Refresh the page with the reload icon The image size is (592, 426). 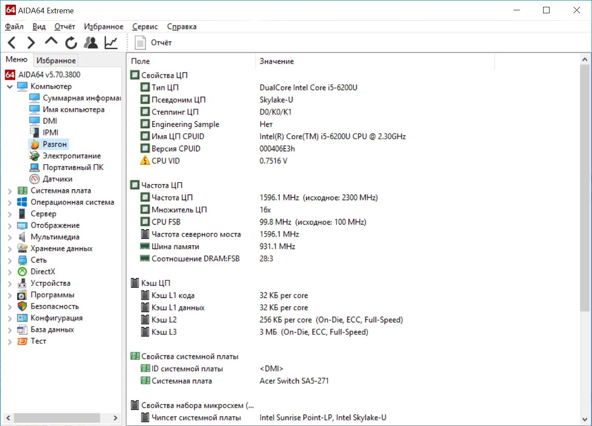click(x=71, y=42)
